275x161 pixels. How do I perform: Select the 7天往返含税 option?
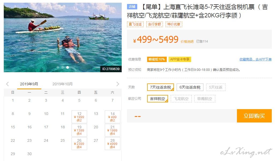tap(161, 87)
